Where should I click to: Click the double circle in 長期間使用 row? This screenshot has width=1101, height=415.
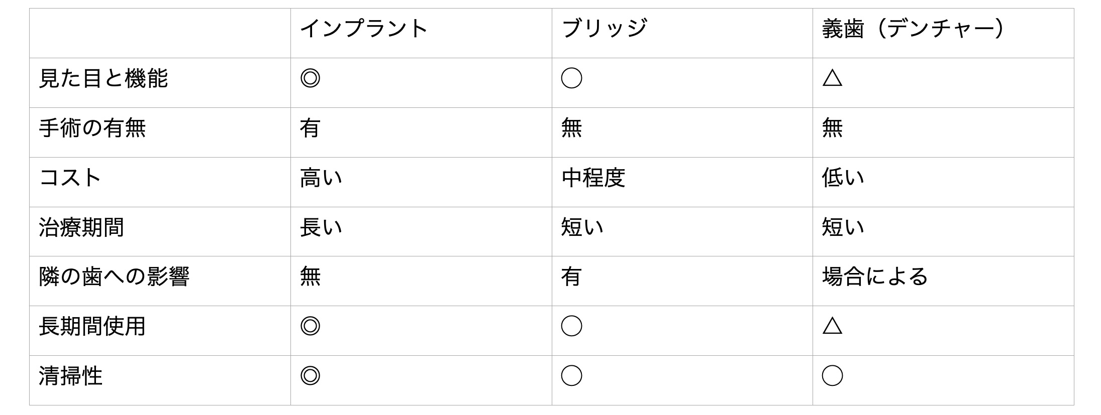(310, 326)
